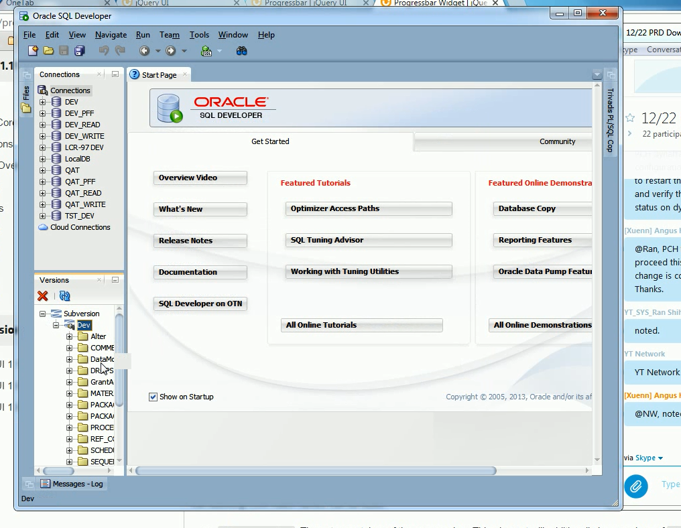Image resolution: width=681 pixels, height=528 pixels.
Task: Click the favorite star icon in chat window
Action: click(x=630, y=118)
